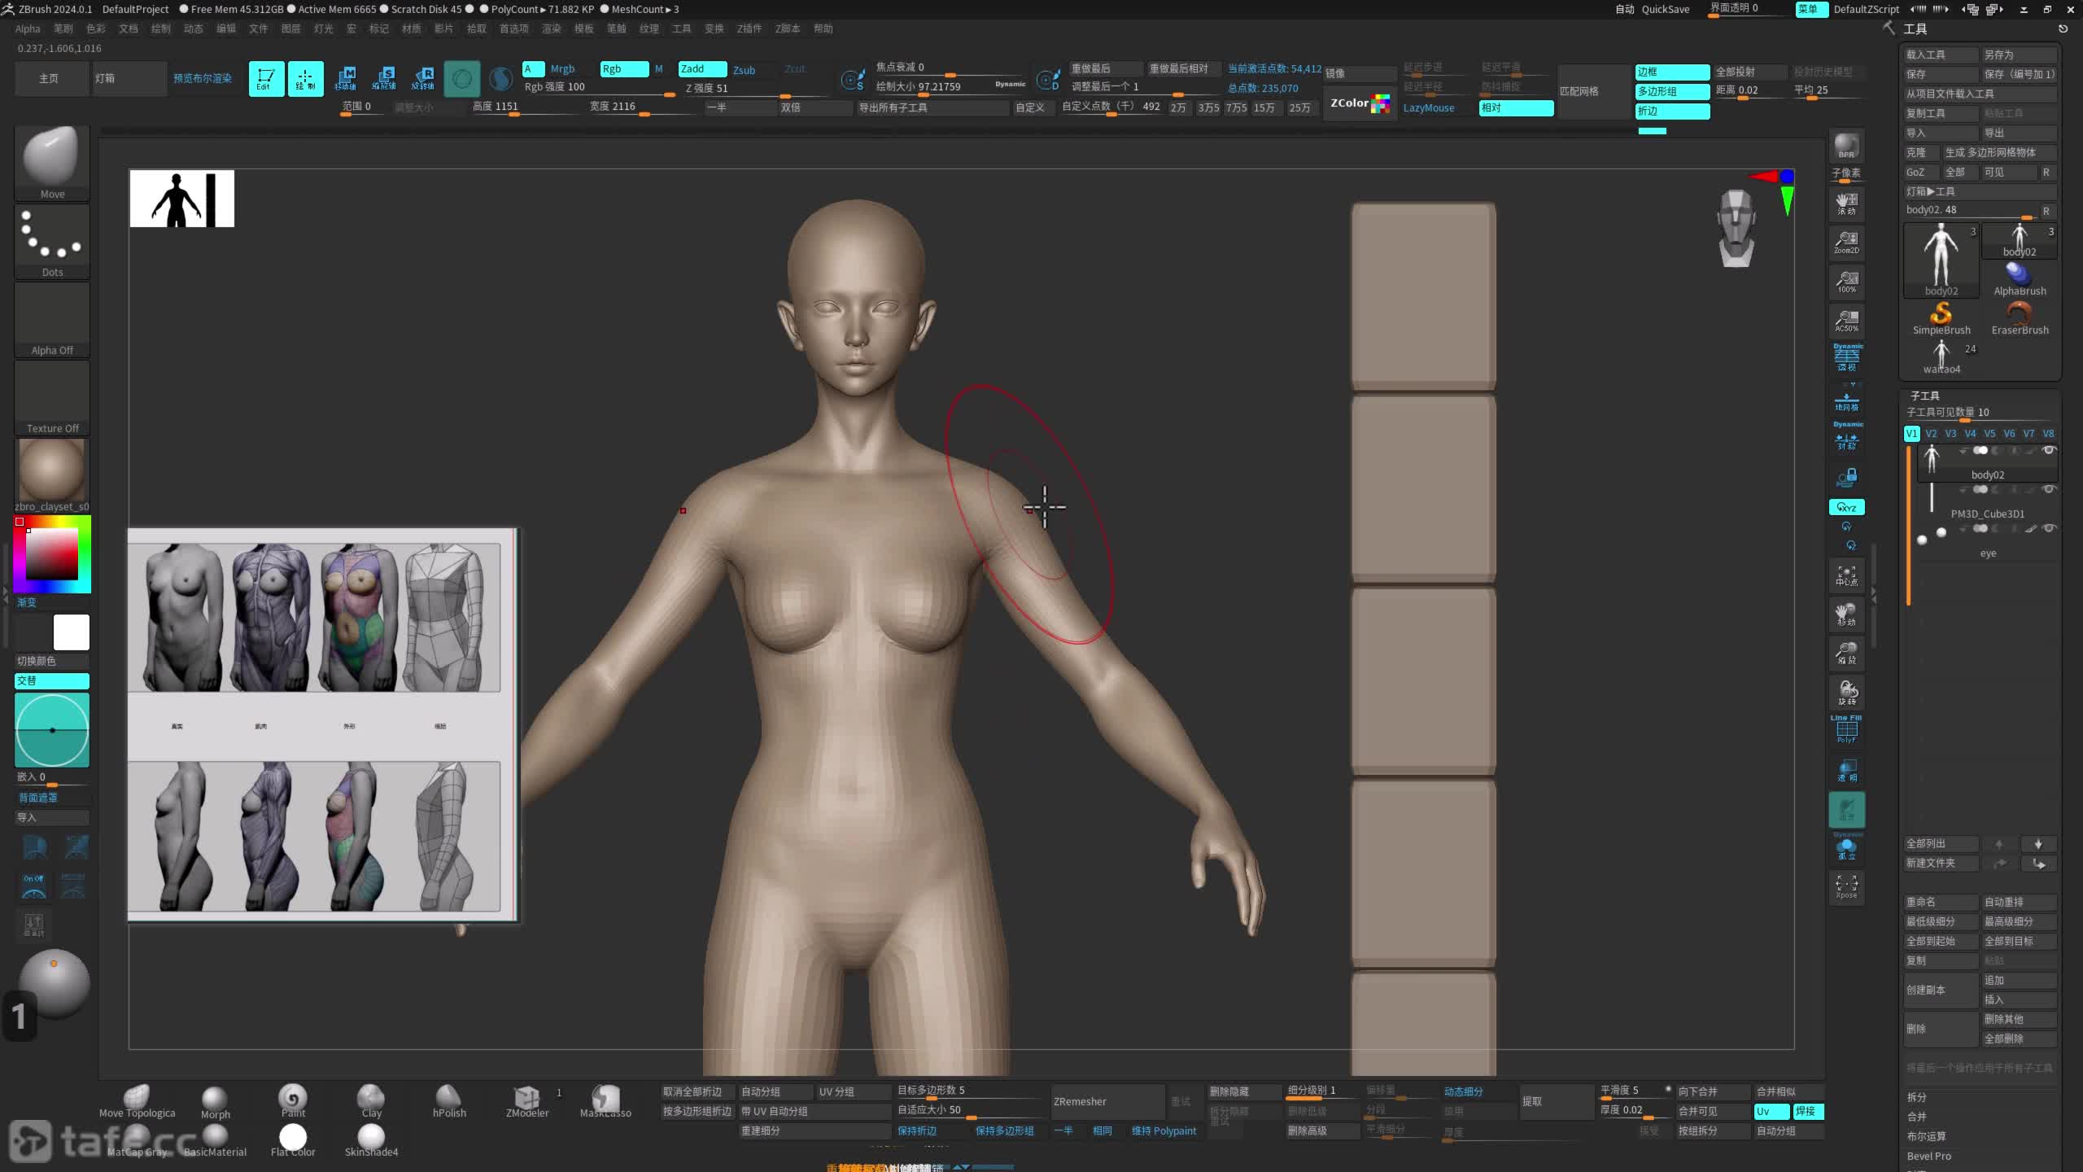This screenshot has width=2083, height=1172.
Task: Click the Scroll (滚动) canvas icon
Action: (x=1846, y=203)
